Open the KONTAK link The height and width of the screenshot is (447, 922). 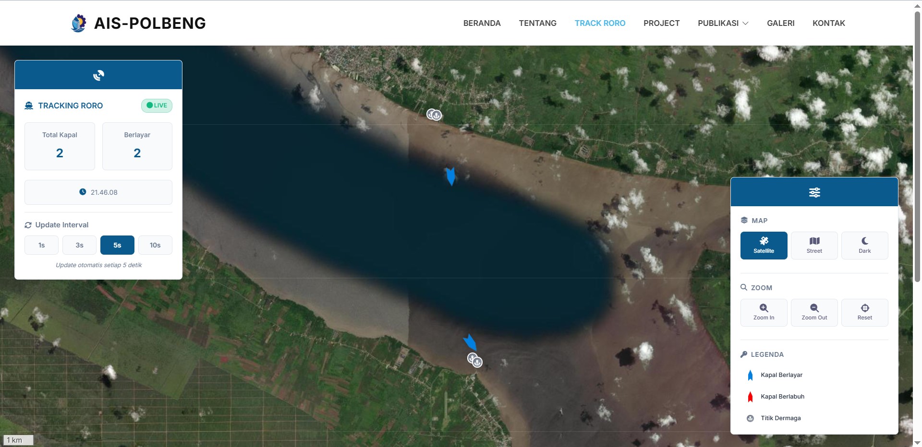[828, 23]
